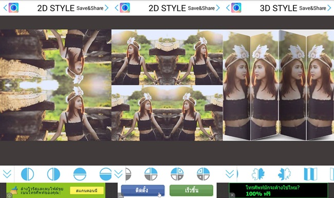Viewport: 334px width, 198px height.
Task: Go to next style from first 2D STYLE
Action: point(106,8)
